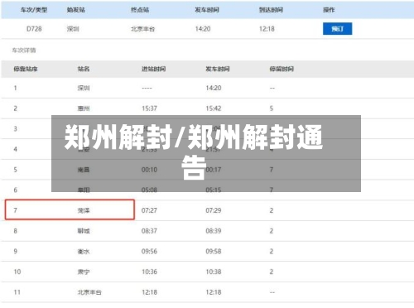Click the 终点站 column header
Image resolution: width=414 pixels, height=308 pixels.
(140, 10)
